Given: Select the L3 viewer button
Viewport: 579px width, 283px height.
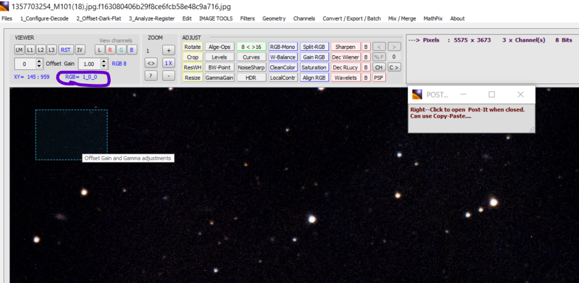Looking at the screenshot, I should 51,50.
